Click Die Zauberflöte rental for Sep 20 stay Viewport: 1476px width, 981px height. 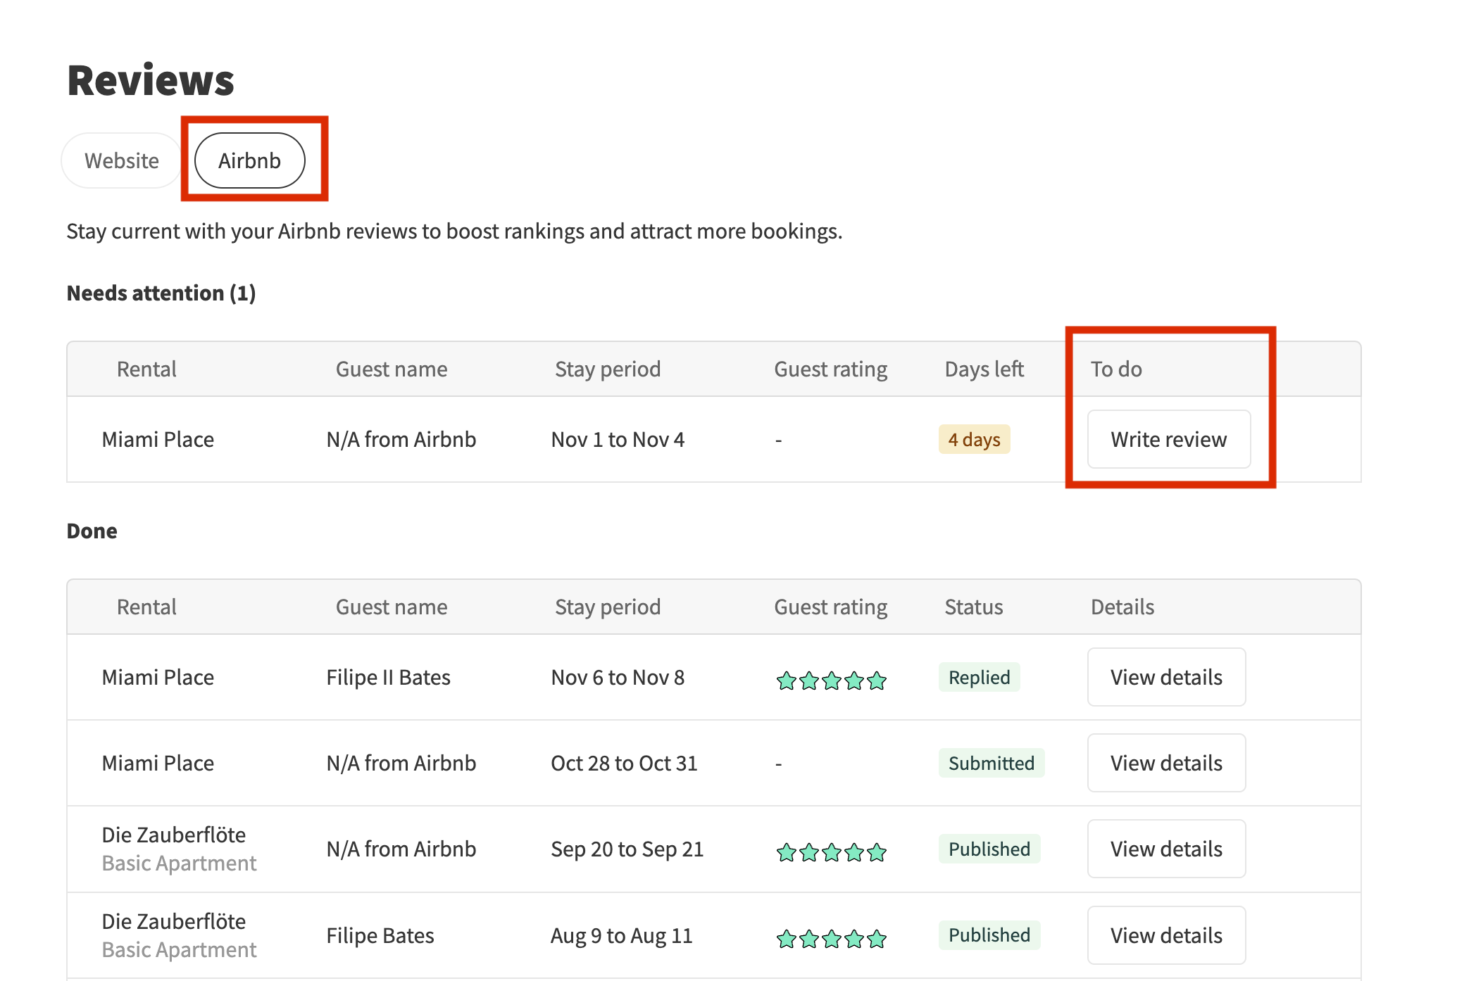pos(174,835)
